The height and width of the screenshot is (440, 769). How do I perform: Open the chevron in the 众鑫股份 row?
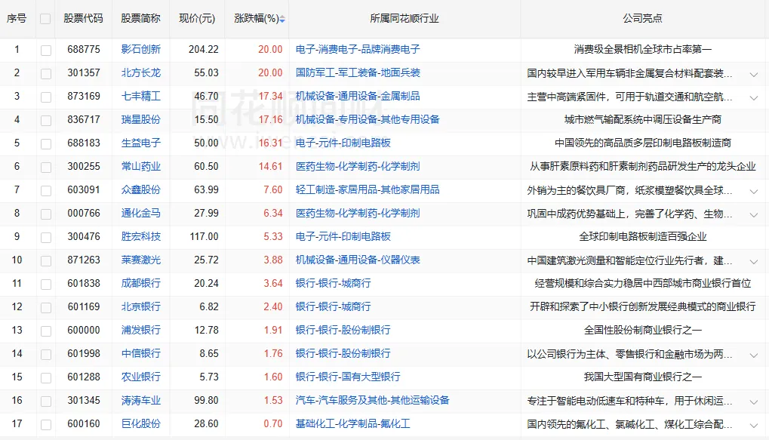point(754,192)
